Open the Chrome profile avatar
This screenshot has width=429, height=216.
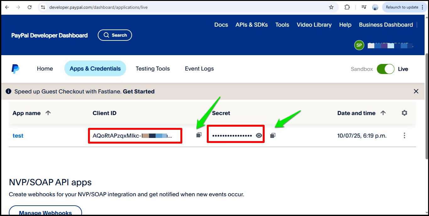click(375, 7)
